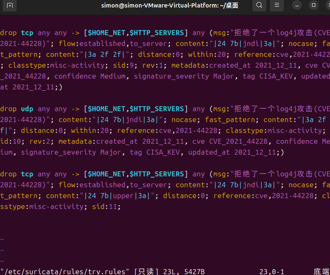330x275 pixels.
Task: Maximize the terminal window
Action: [314, 5]
